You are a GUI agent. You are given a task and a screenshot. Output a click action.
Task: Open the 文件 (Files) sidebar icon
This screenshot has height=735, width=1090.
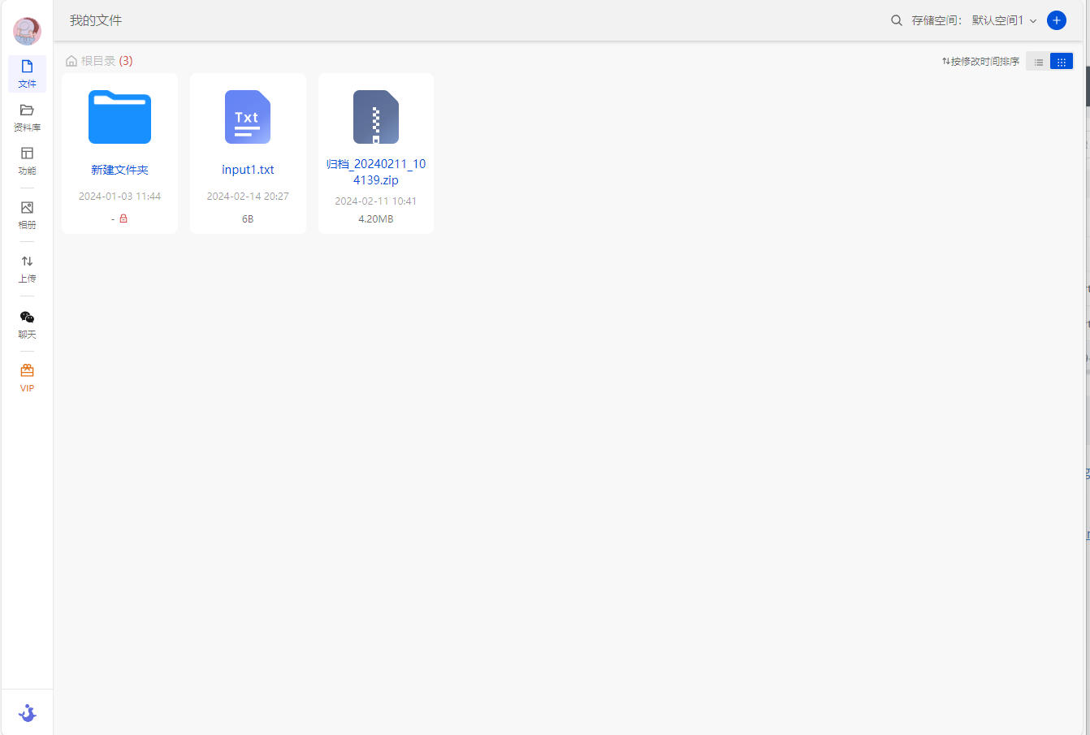point(27,73)
